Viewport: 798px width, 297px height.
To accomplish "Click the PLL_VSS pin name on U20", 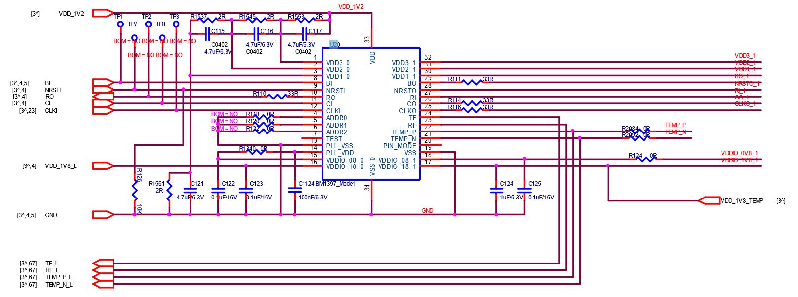I will (x=339, y=146).
